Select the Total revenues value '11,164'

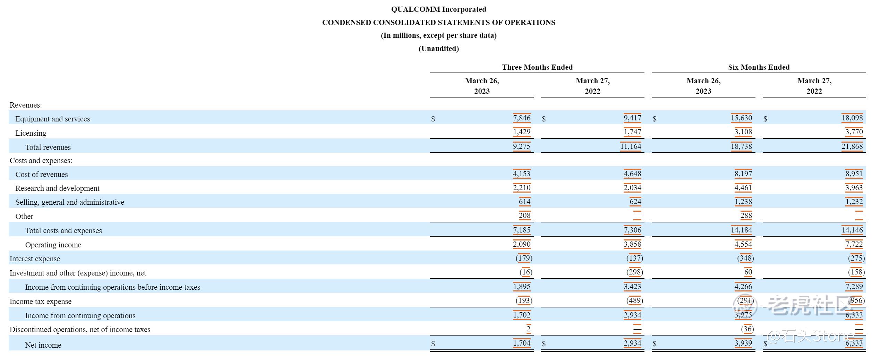(x=631, y=146)
